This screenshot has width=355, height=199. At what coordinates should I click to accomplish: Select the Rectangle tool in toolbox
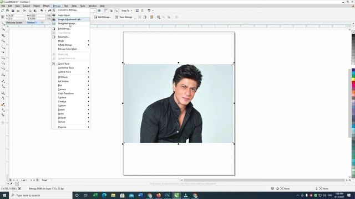coord(3,57)
